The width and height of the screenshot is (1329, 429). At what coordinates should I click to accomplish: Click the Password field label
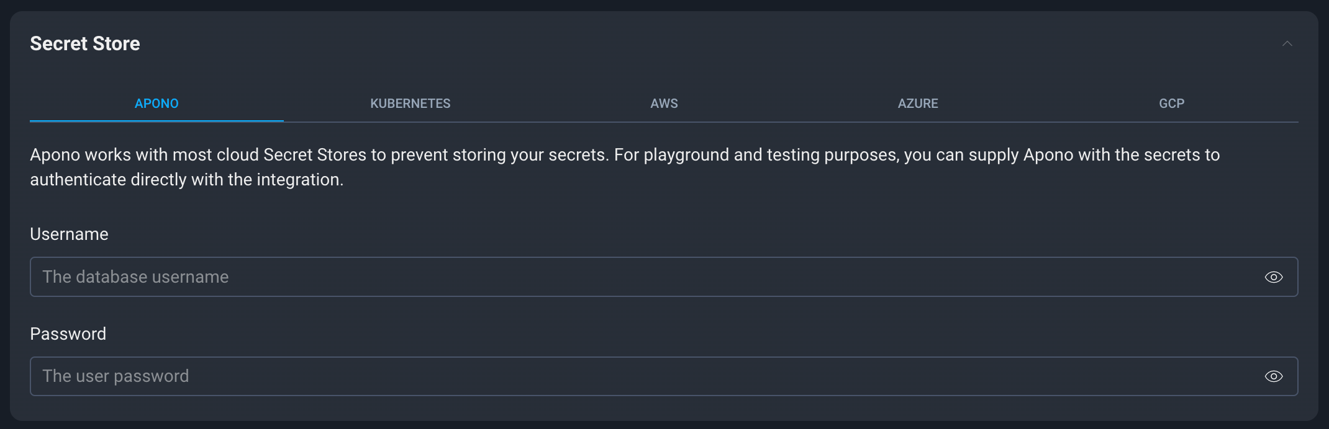click(68, 334)
